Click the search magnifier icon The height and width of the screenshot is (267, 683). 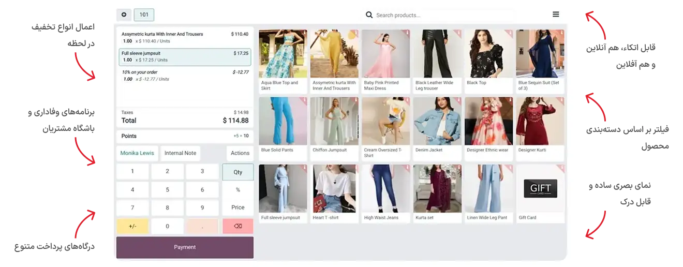click(369, 15)
